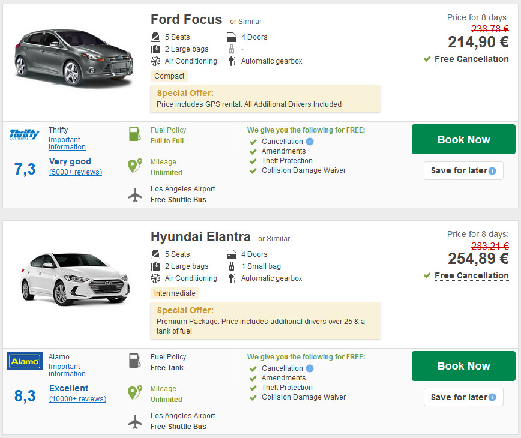Click the air conditioning snowflake icon for Hyundai Elantra
This screenshot has width=521, height=438.
click(x=155, y=278)
